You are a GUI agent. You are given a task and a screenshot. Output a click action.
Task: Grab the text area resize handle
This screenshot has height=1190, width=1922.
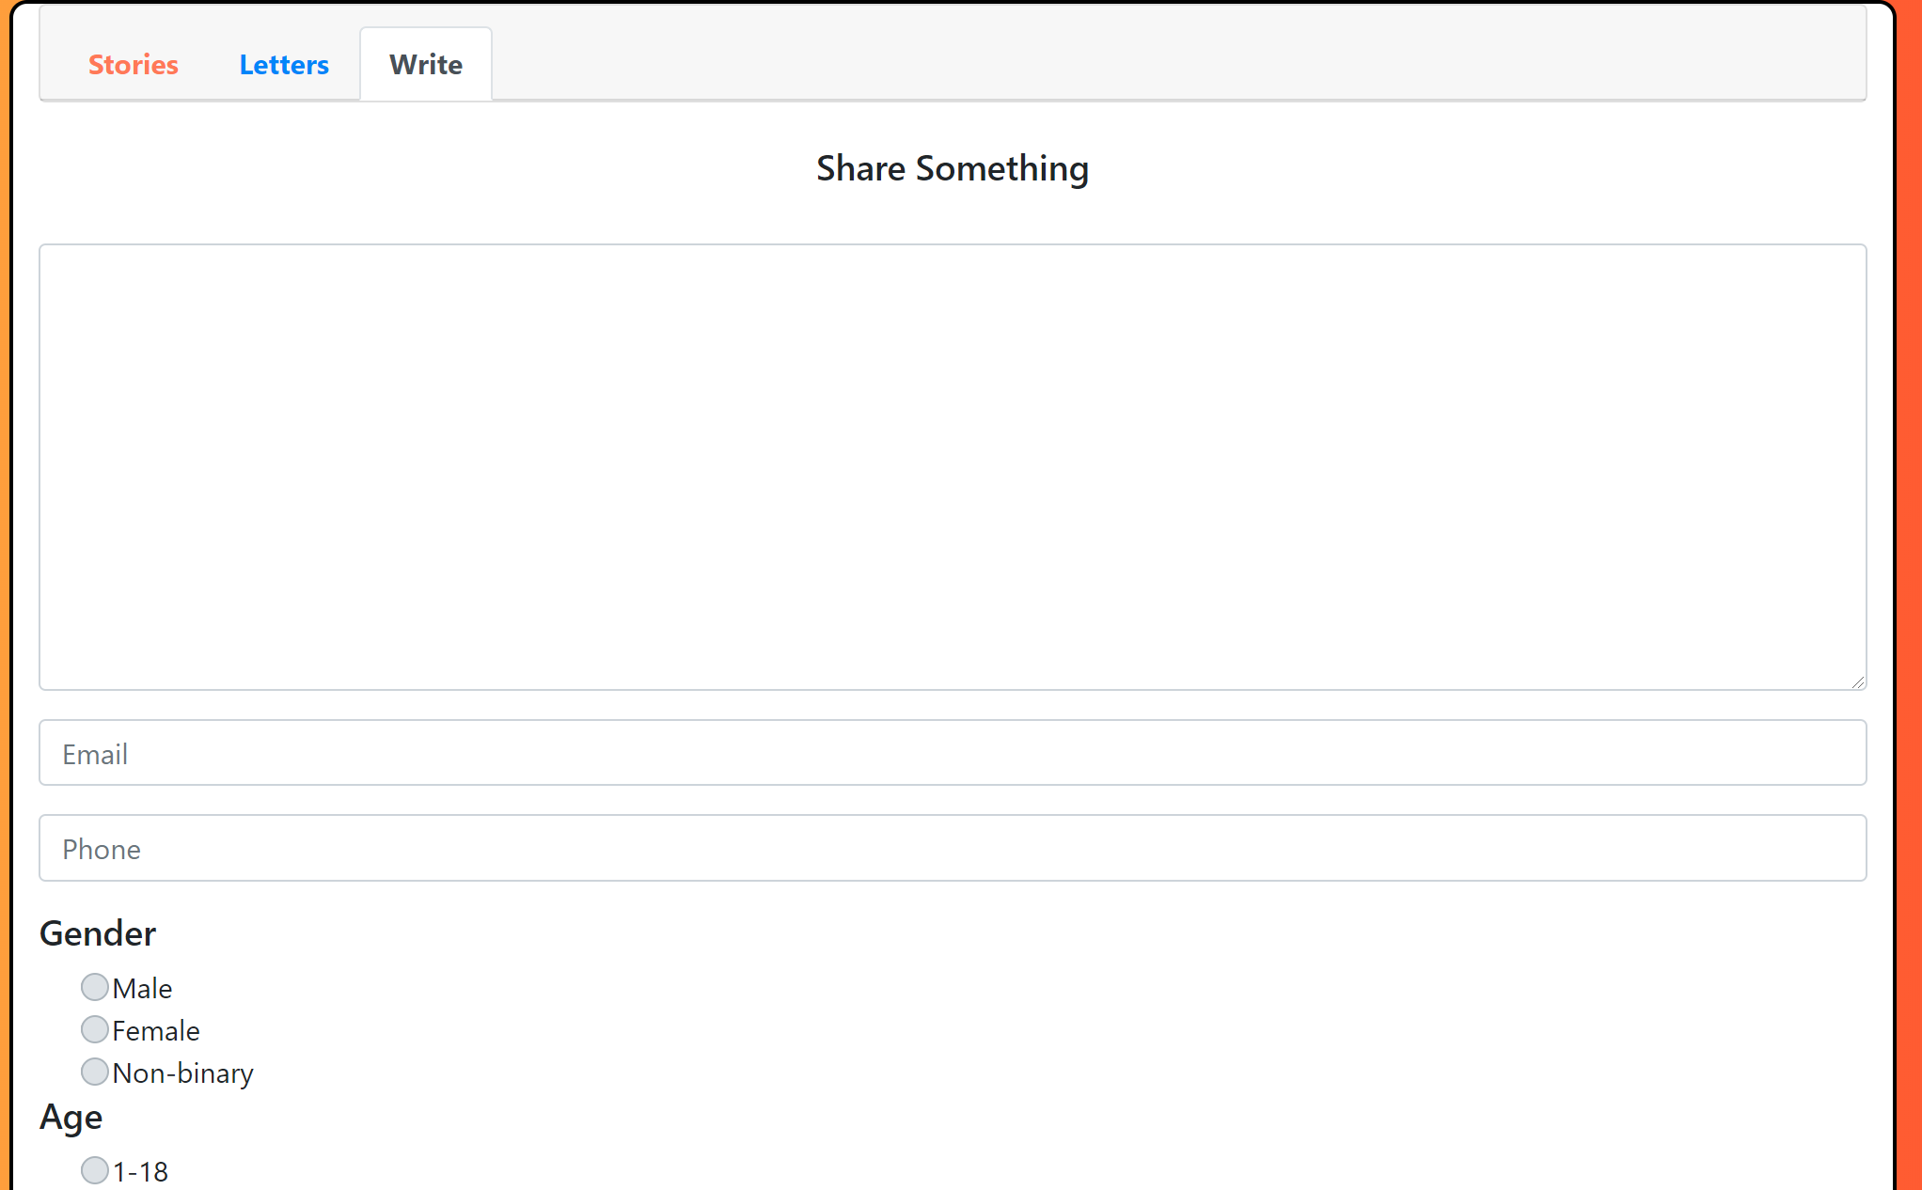[x=1858, y=681]
